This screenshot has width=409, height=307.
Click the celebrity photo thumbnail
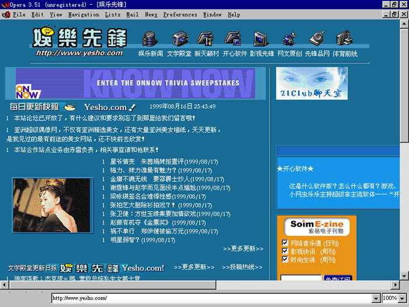point(53,205)
